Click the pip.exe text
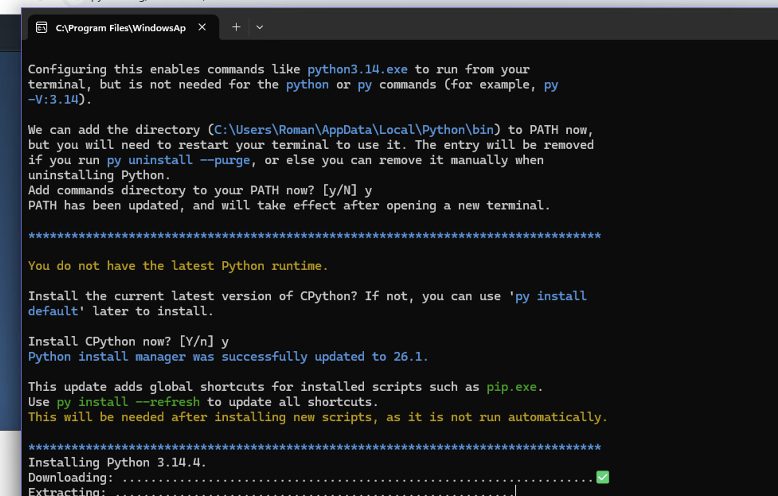The width and height of the screenshot is (778, 496). click(512, 387)
